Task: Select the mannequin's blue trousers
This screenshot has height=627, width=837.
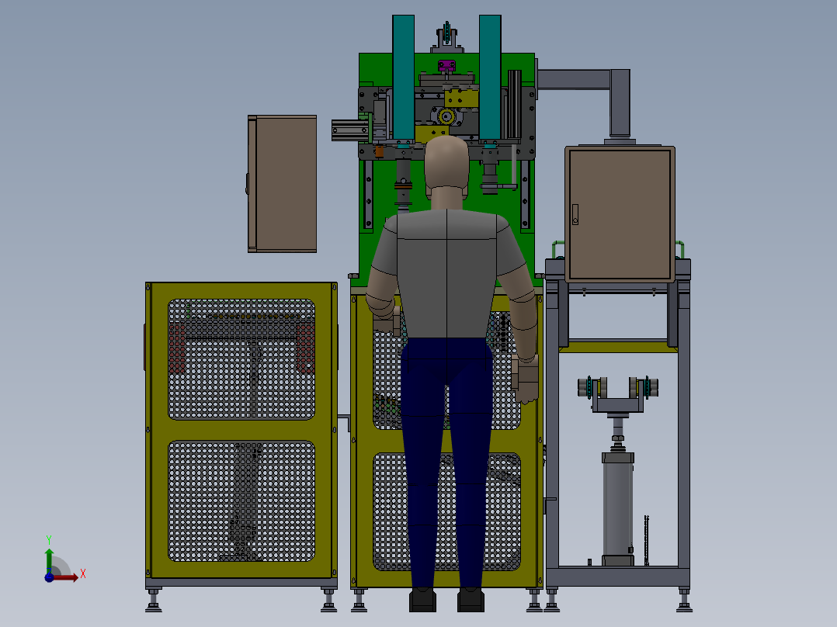Action: (447, 462)
